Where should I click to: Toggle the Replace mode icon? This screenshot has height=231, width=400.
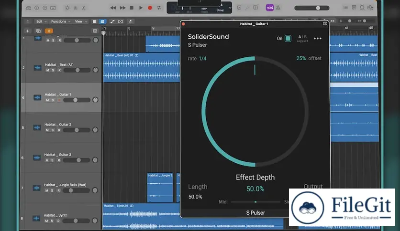click(239, 8)
